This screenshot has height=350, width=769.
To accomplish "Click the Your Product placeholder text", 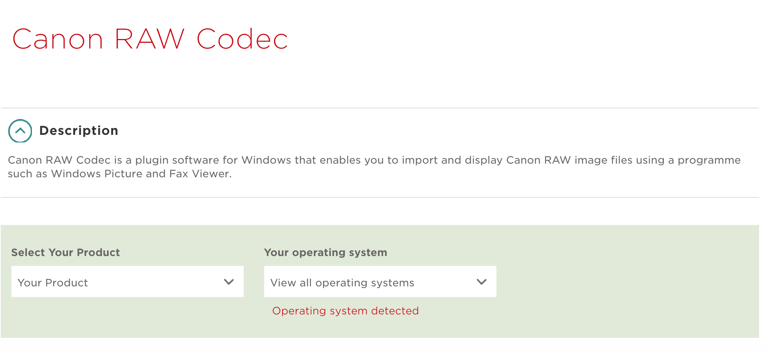I will [x=53, y=283].
